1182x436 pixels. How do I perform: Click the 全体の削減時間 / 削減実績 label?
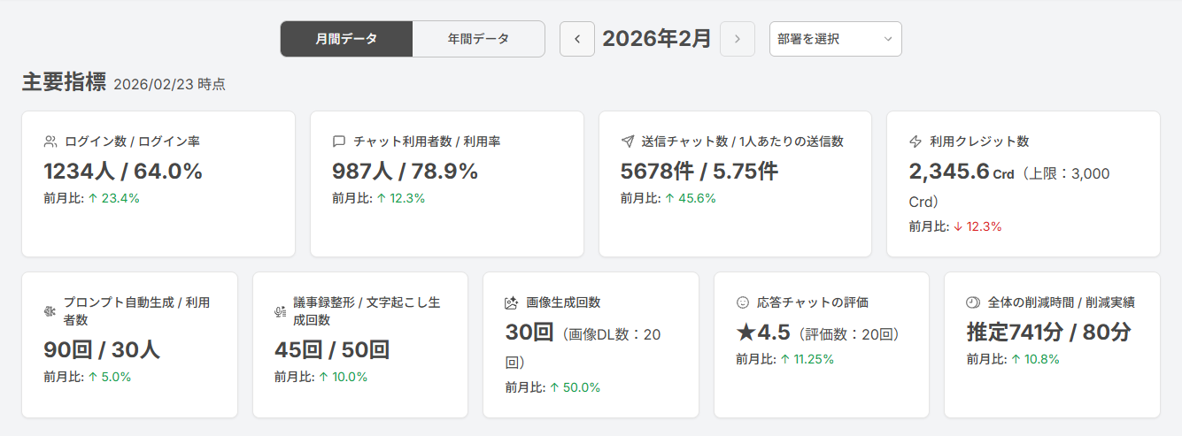point(1061,302)
